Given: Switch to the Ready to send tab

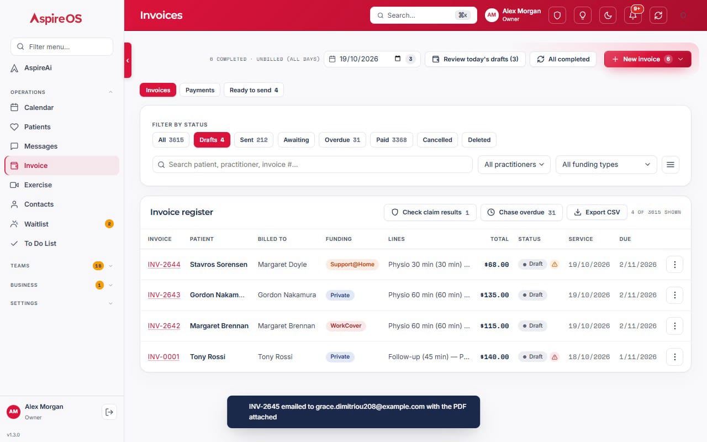Looking at the screenshot, I should point(254,90).
